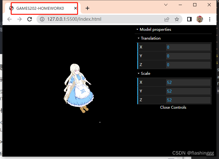219x159 pixels.
Task: Open the browser three-dot menu
Action: 210,19
